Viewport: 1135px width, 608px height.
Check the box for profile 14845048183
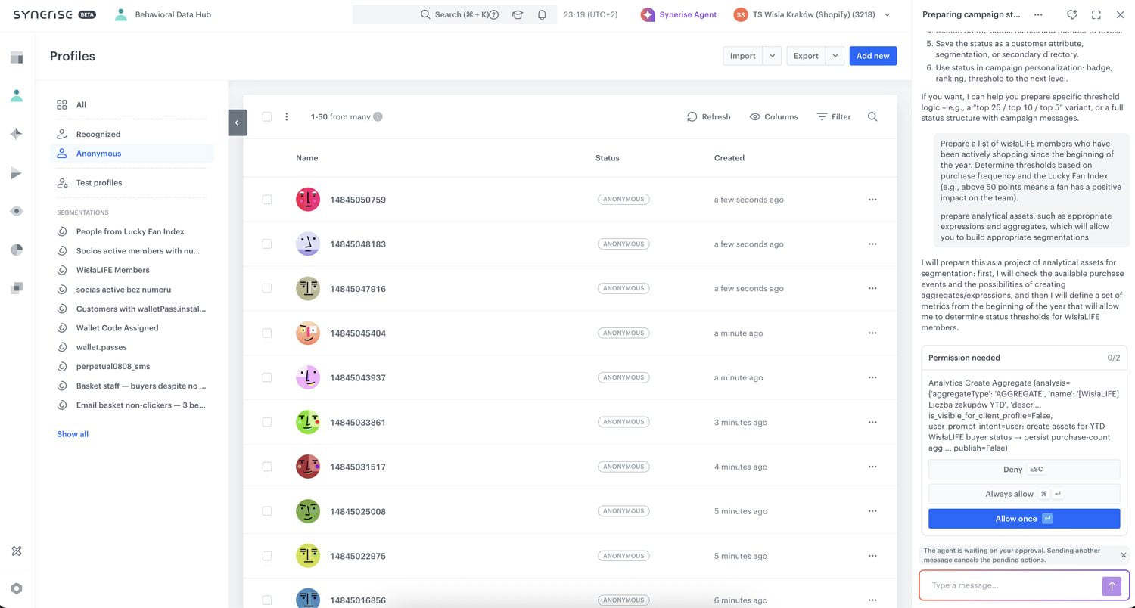coord(267,244)
